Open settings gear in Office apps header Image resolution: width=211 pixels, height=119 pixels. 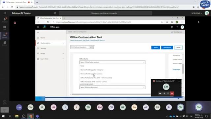tap(172, 27)
